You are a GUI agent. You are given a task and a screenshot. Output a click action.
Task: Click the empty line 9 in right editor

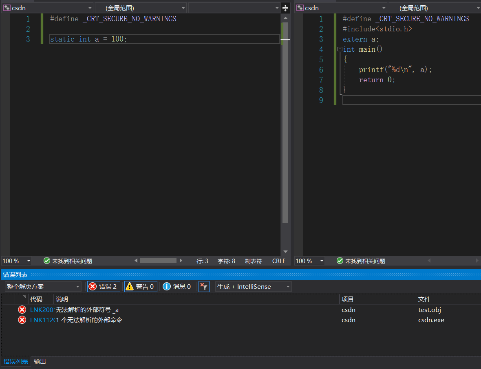click(x=412, y=100)
